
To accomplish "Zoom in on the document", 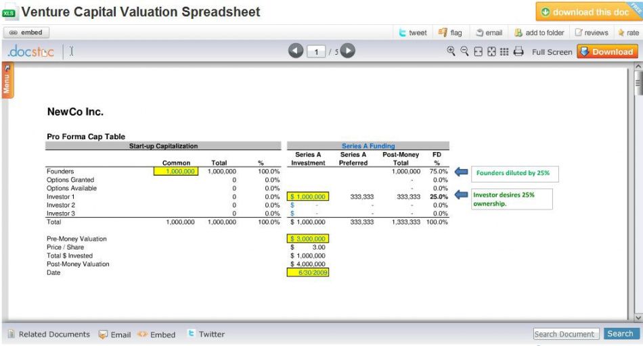I will (x=451, y=51).
